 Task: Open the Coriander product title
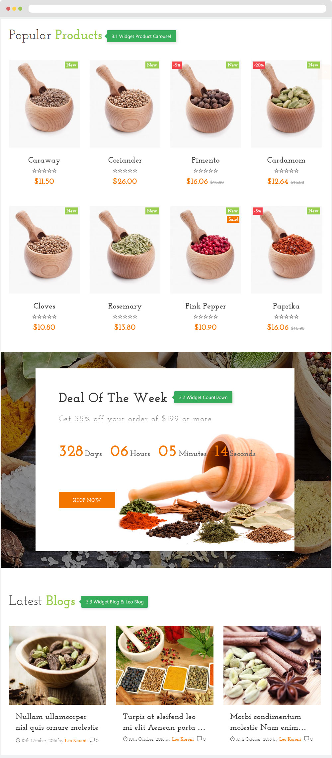click(x=125, y=160)
